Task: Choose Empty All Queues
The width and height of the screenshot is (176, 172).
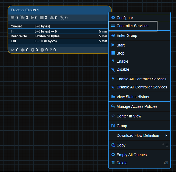Action: click(139, 155)
